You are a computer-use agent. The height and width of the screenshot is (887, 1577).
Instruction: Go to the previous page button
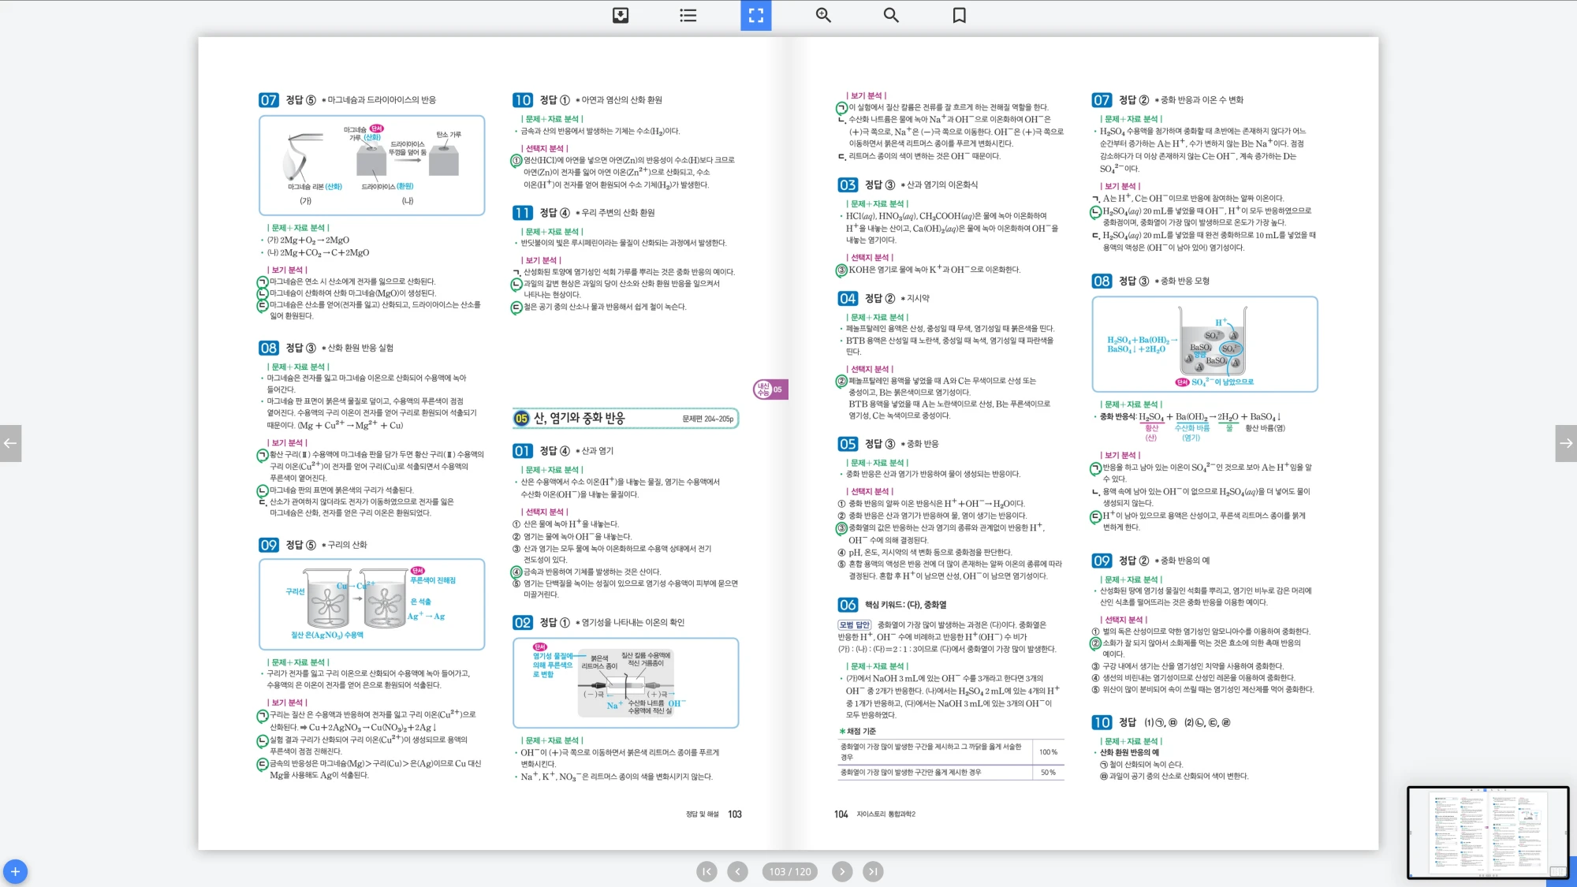pos(737,871)
